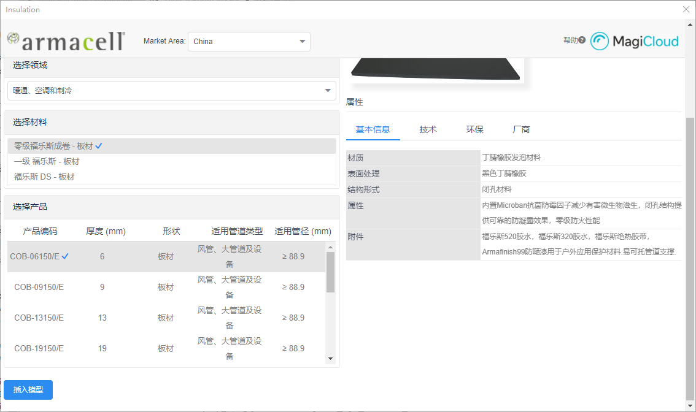Click the 帮助 help link
The image size is (696, 412).
coord(570,40)
